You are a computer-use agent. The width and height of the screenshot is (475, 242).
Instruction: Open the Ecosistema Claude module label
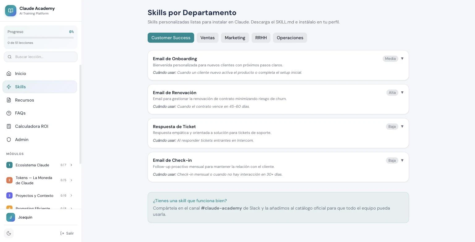(x=32, y=165)
